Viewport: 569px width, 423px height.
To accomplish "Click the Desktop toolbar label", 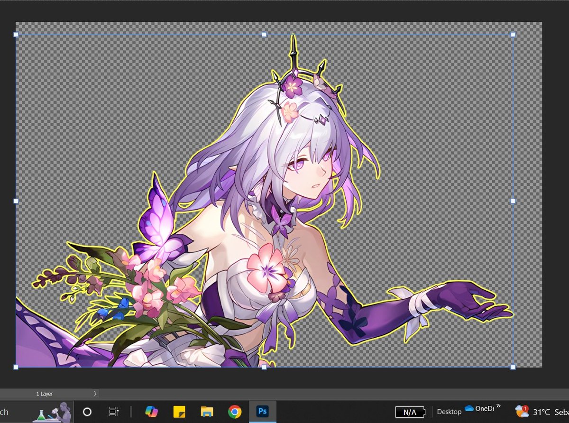I will [x=449, y=412].
